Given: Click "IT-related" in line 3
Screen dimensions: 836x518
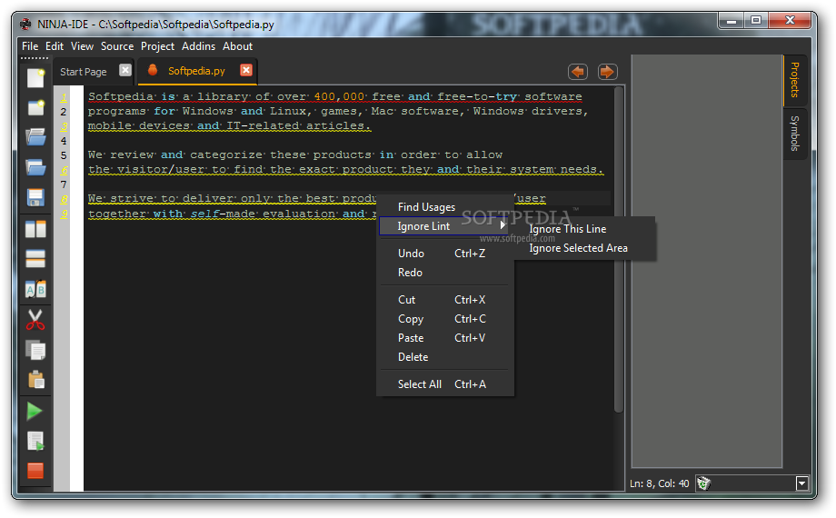Looking at the screenshot, I should click(x=263, y=126).
